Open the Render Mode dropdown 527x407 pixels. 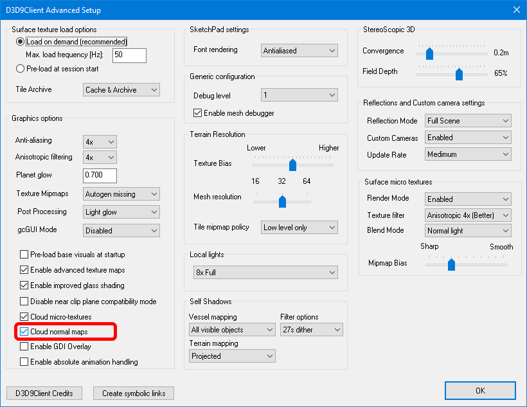pos(468,199)
